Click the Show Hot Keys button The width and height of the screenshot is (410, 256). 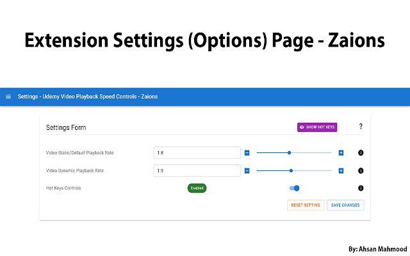pos(317,127)
